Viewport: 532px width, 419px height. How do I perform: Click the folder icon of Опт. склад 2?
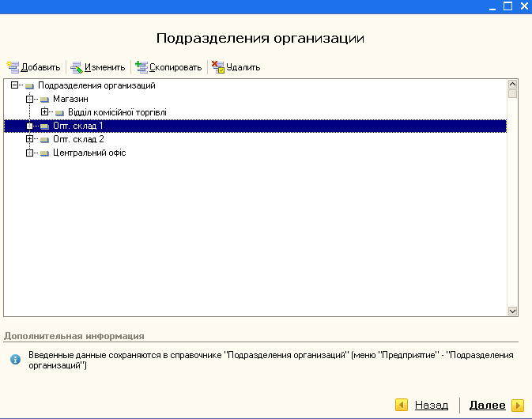(44, 140)
